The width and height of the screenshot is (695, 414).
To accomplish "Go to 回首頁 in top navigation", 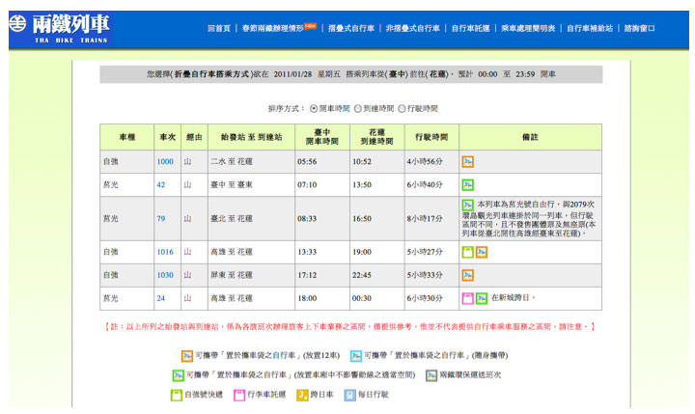I will click(x=219, y=28).
